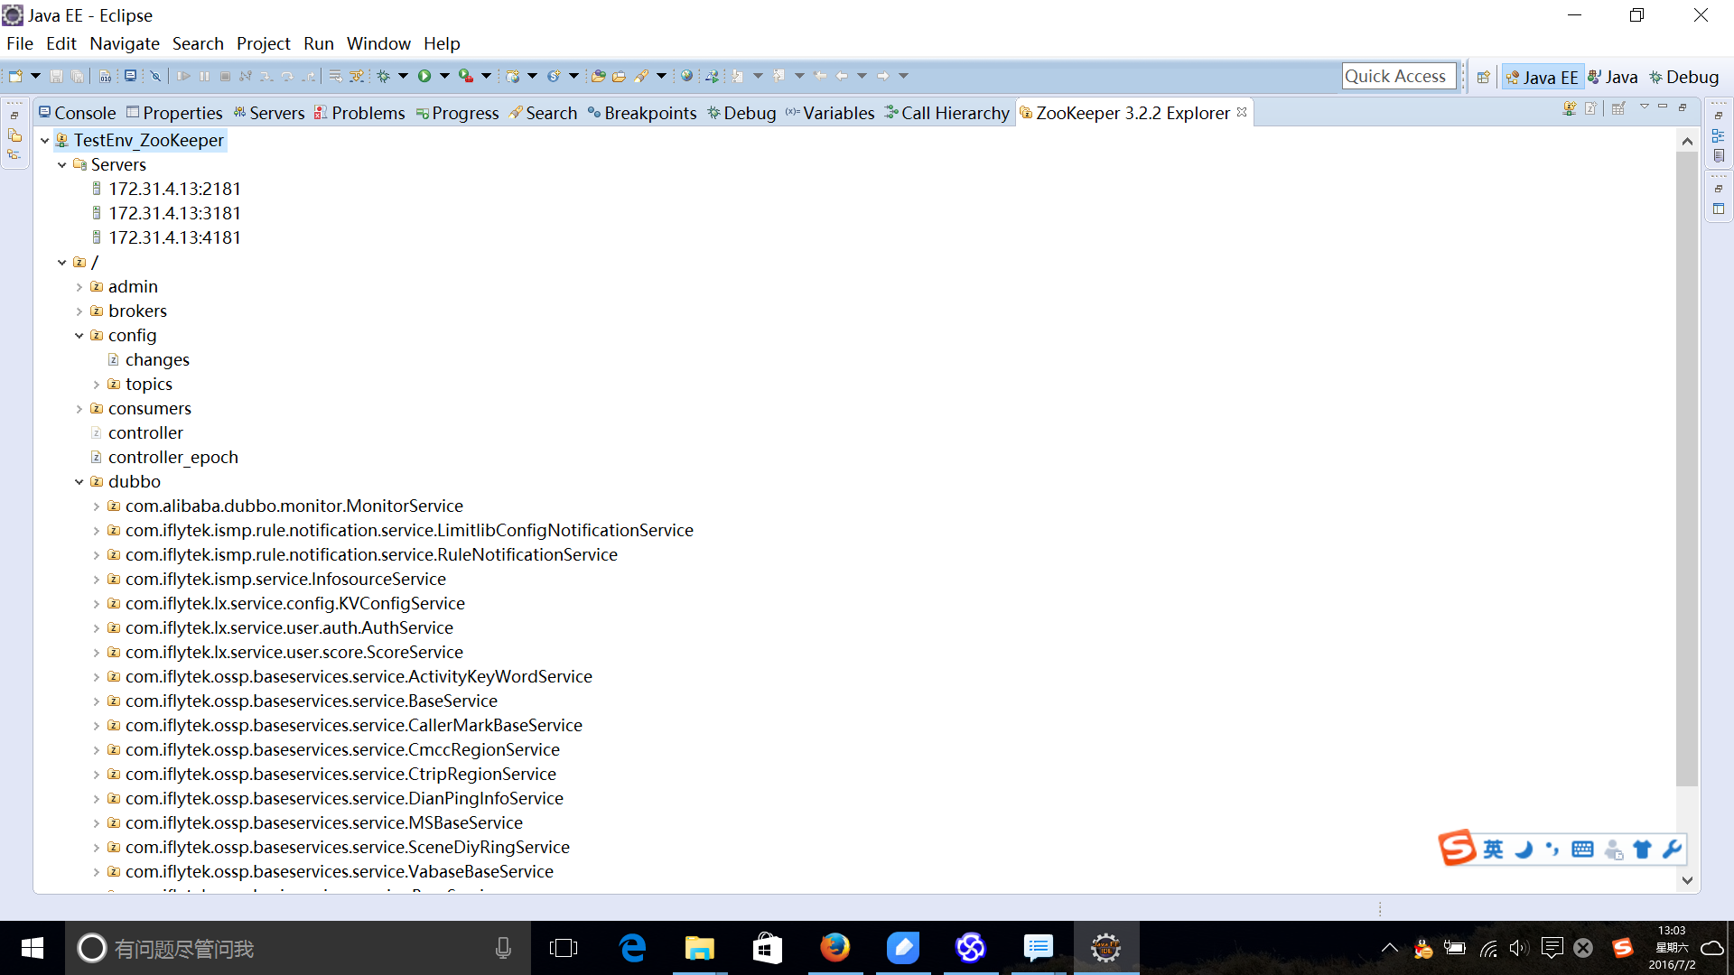Switch to the Java perspective

[1613, 77]
